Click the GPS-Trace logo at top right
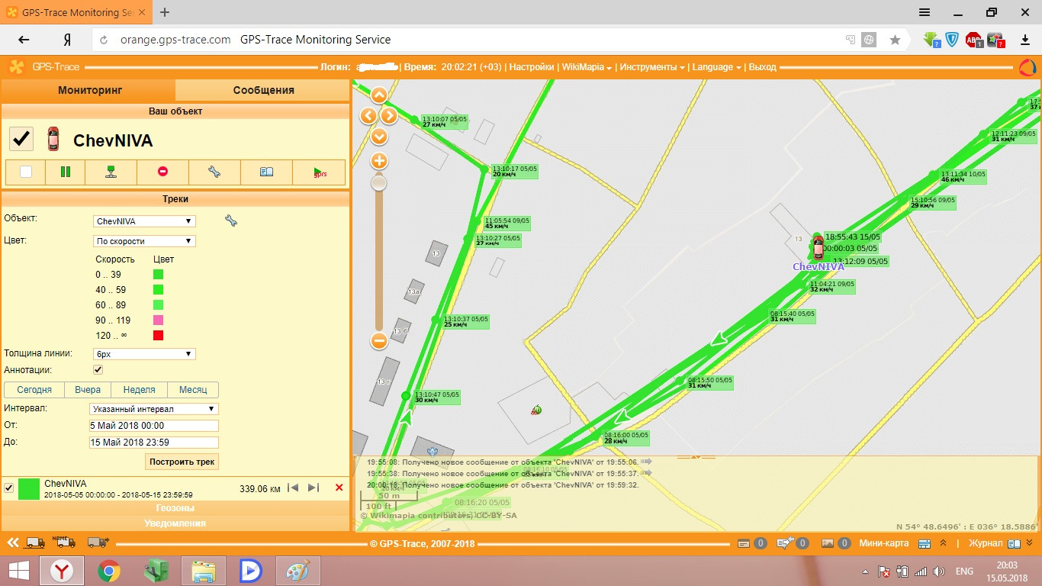Image resolution: width=1042 pixels, height=586 pixels. click(1028, 67)
